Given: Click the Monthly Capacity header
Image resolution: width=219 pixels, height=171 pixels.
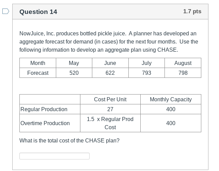Looking at the screenshot, I should [x=171, y=99].
